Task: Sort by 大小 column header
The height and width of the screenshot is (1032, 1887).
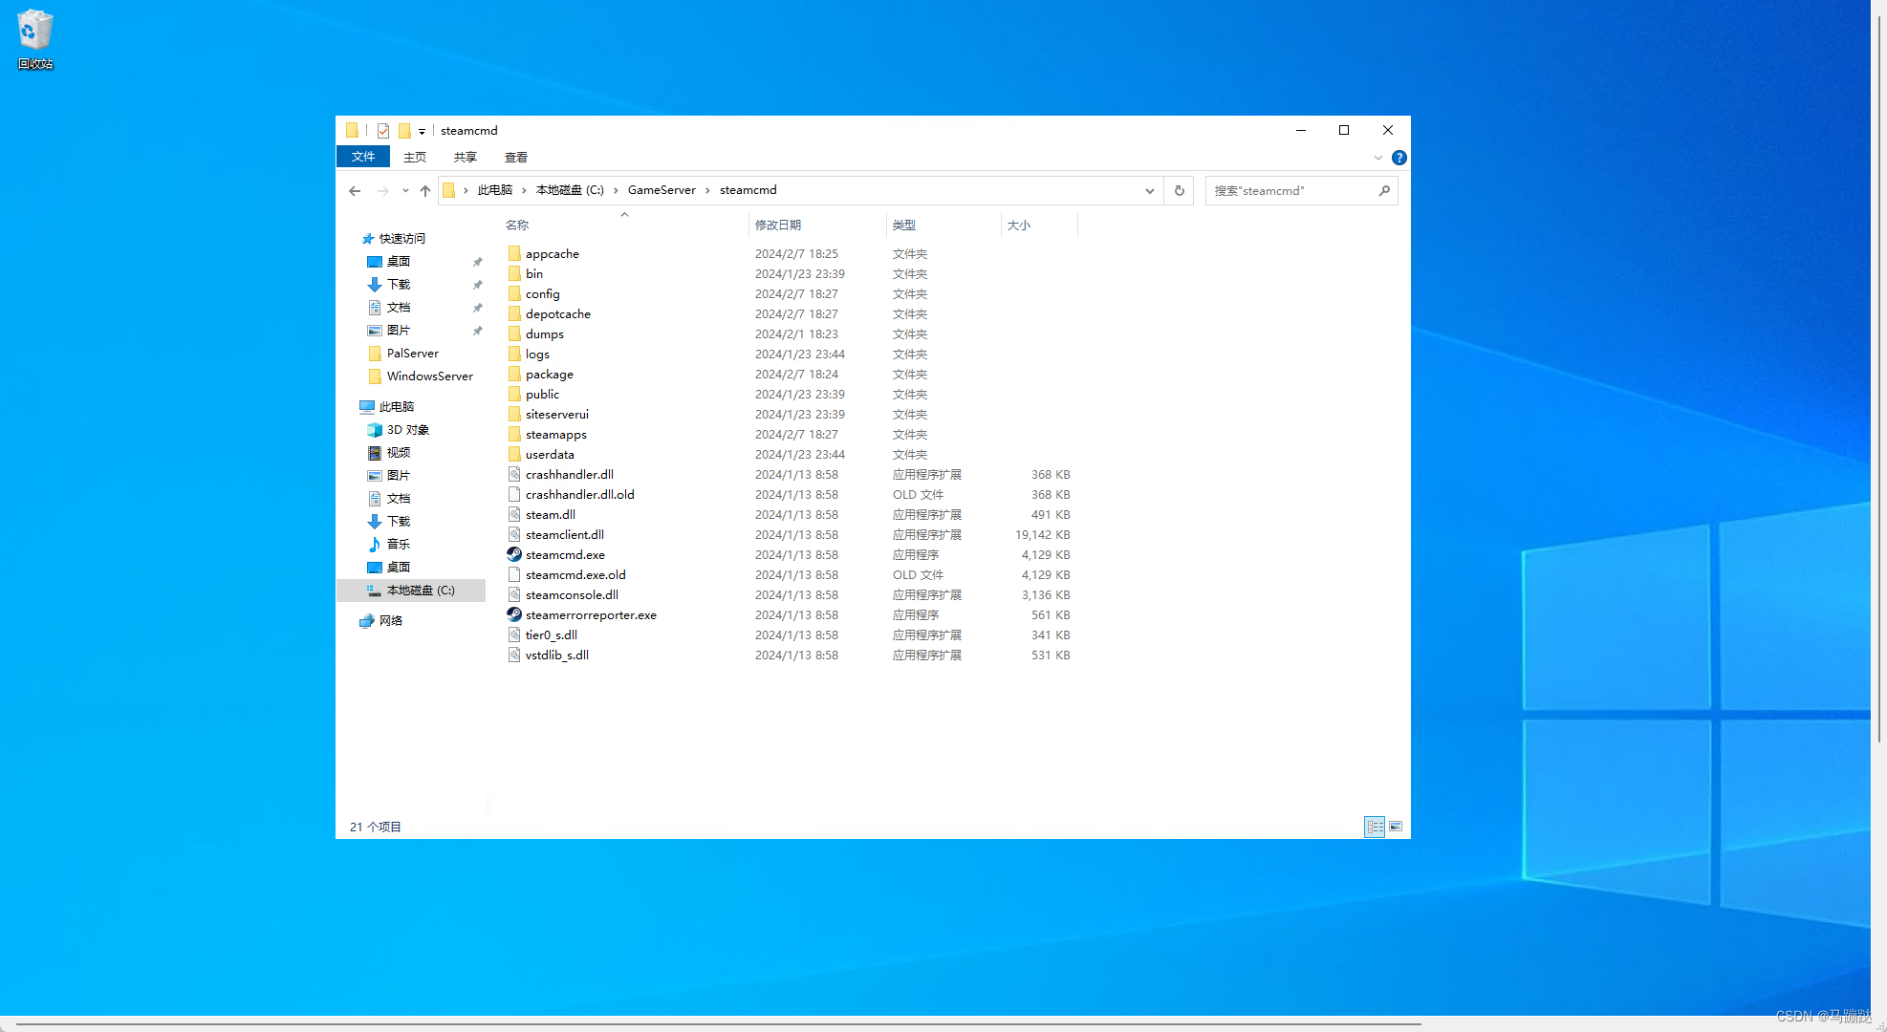Action: click(x=1019, y=226)
